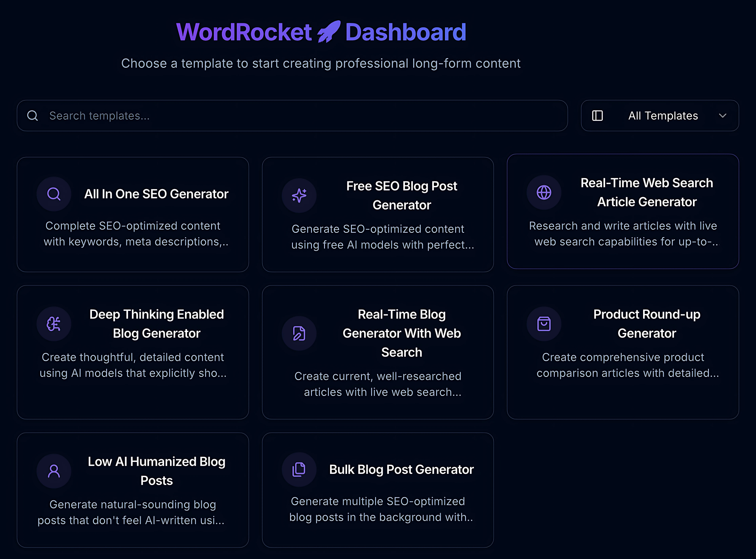Click 'Create thoughtful, detailed content' description
Screen dimensions: 756x559
coord(133,365)
